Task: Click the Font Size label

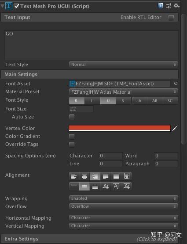Action: click(x=16, y=109)
